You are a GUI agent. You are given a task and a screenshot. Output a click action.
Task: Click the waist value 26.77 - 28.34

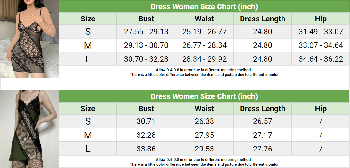coord(204,45)
